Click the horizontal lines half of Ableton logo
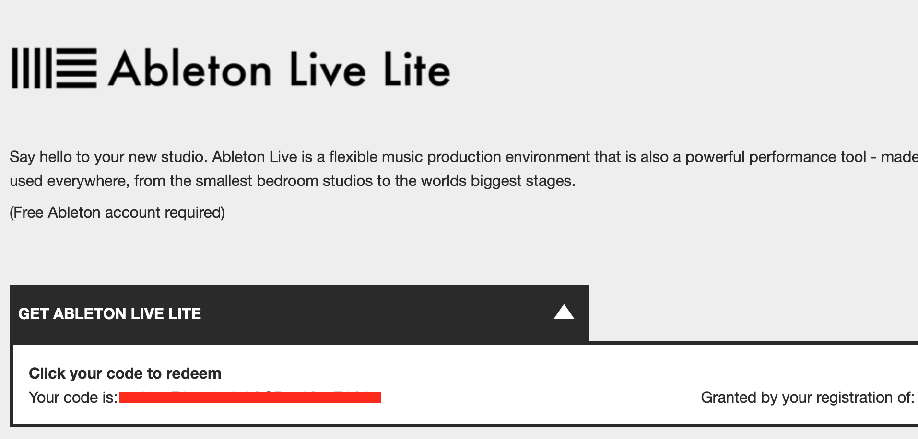 tap(77, 68)
